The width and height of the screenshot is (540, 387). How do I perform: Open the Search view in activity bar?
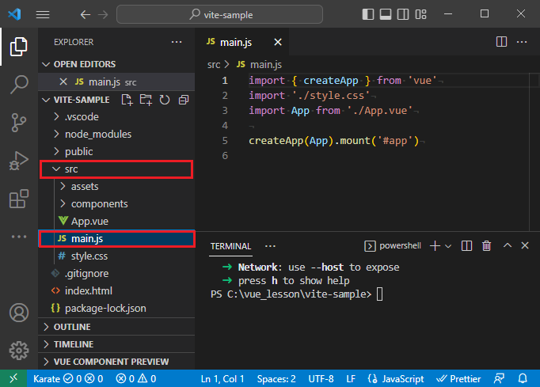pos(18,85)
